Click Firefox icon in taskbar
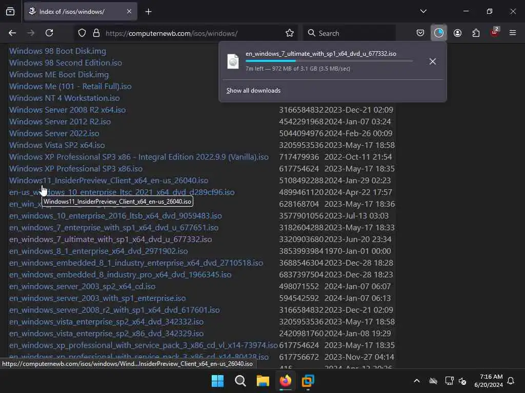The height and width of the screenshot is (393, 525). tap(285, 381)
